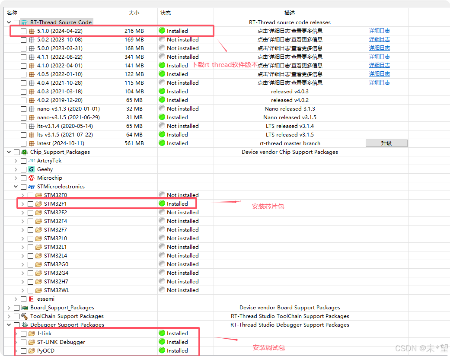The height and width of the screenshot is (356, 450).
Task: Open 详细日志 link for version 5.0.2
Action: [x=380, y=39]
